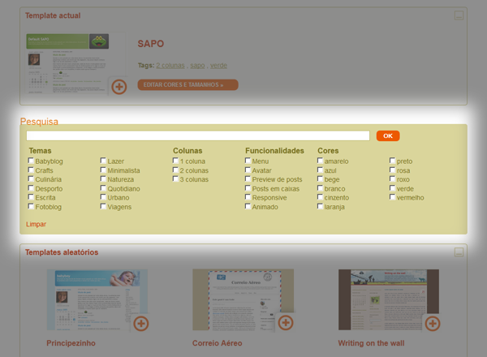The height and width of the screenshot is (357, 487).
Task: Click the plus icon on SAPO thumbnail
Action: pos(119,86)
